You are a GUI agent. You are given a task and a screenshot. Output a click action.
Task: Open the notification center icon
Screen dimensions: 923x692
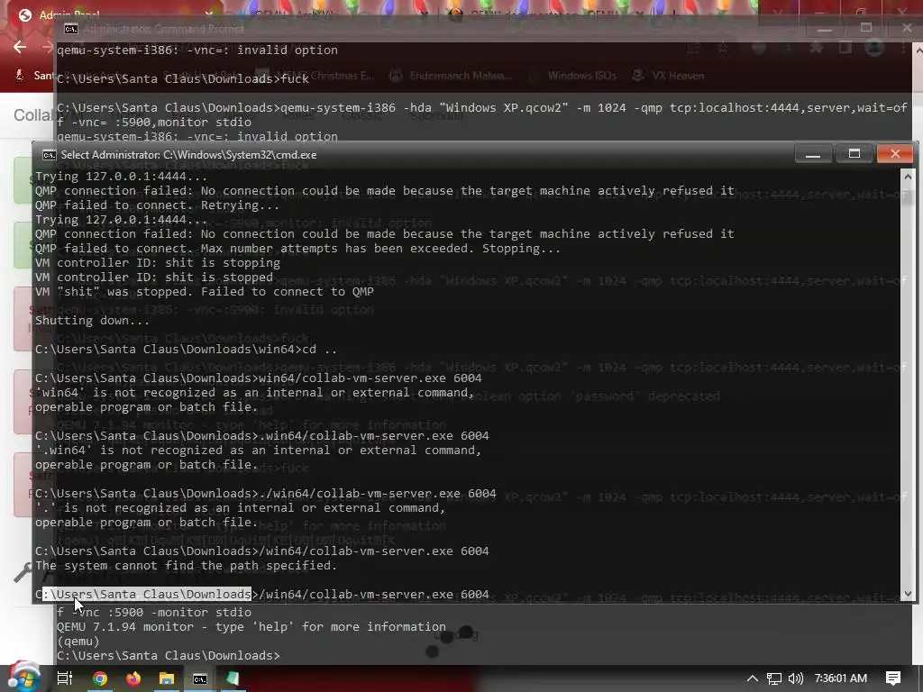click(893, 678)
